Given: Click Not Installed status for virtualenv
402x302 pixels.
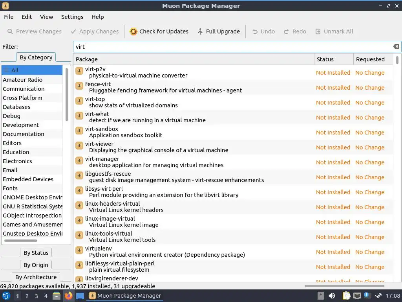Looking at the screenshot, I should [333, 252].
